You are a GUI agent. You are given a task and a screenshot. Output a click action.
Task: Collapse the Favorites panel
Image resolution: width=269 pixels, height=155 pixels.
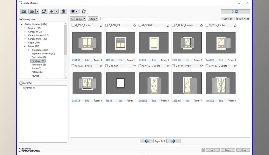point(21,83)
